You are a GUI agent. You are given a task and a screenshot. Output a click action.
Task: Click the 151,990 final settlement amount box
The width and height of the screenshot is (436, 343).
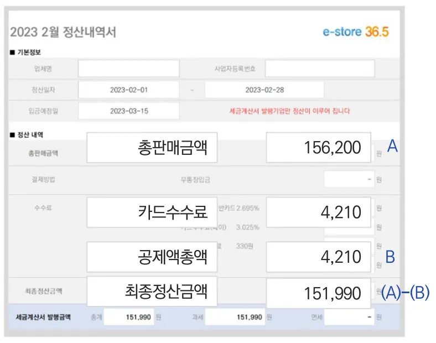tap(318, 293)
